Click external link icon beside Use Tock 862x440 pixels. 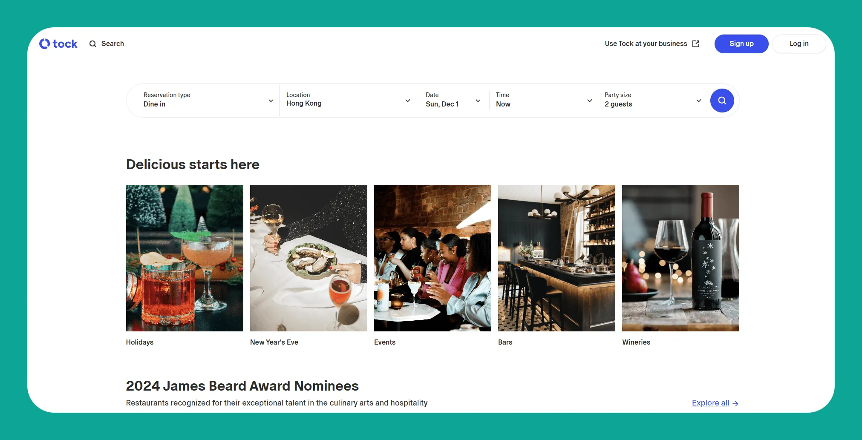pos(696,44)
